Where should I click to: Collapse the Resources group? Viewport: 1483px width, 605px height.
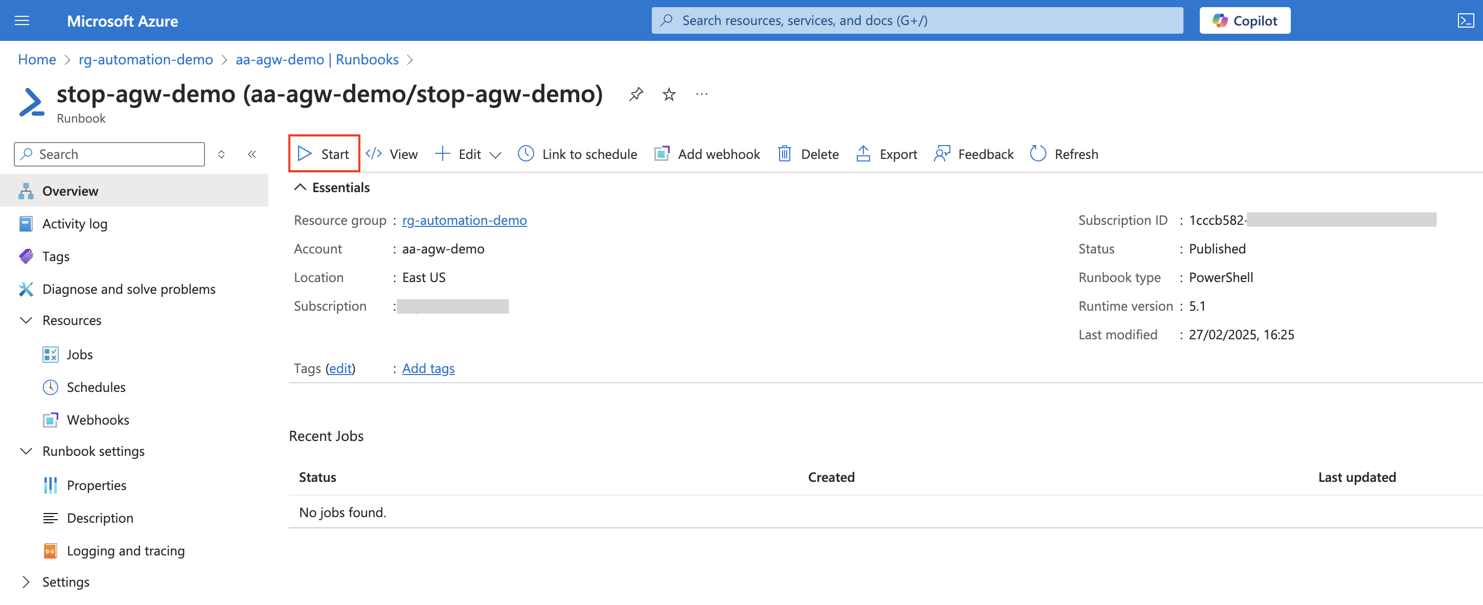(26, 320)
